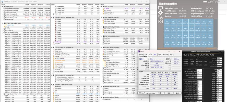
Task: Click the chip icon beside CPU [#0]: Intel Core i9-13900K
Action: (4, 23)
